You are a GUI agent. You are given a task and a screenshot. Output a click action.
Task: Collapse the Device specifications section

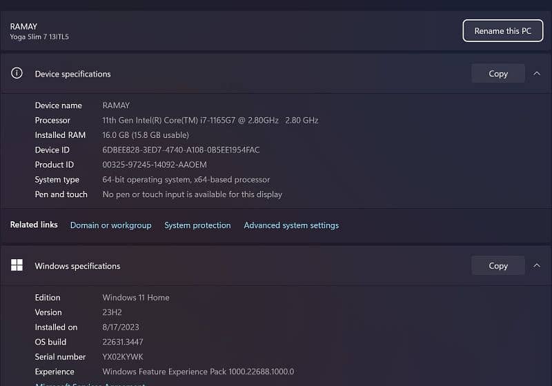click(537, 74)
